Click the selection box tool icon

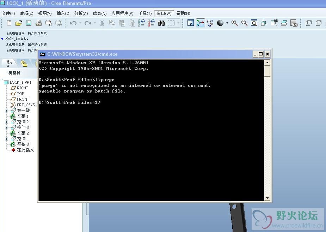[x=171, y=23]
